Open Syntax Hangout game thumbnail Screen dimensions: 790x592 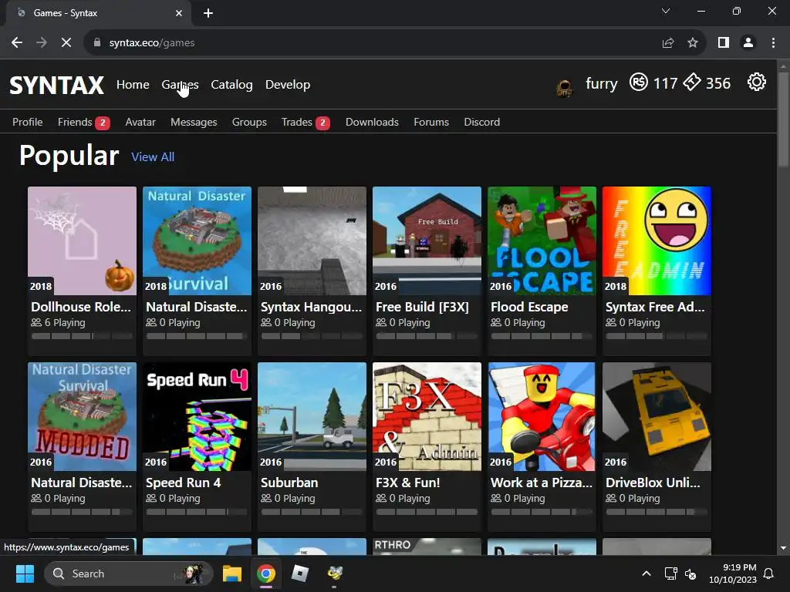tap(312, 240)
